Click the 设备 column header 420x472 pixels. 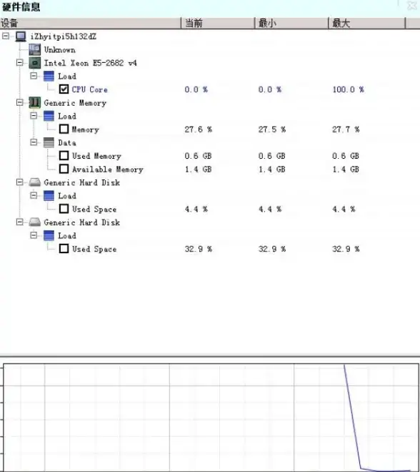pyautogui.click(x=90, y=23)
